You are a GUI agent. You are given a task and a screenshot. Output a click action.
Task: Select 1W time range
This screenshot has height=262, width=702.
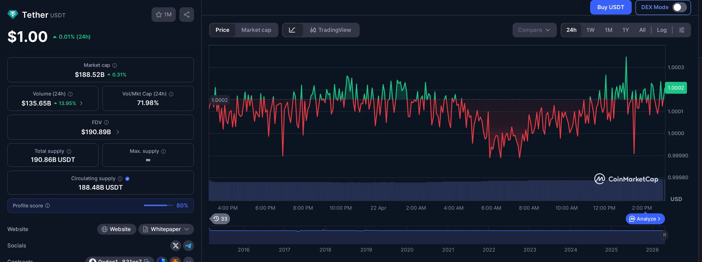[x=590, y=30]
